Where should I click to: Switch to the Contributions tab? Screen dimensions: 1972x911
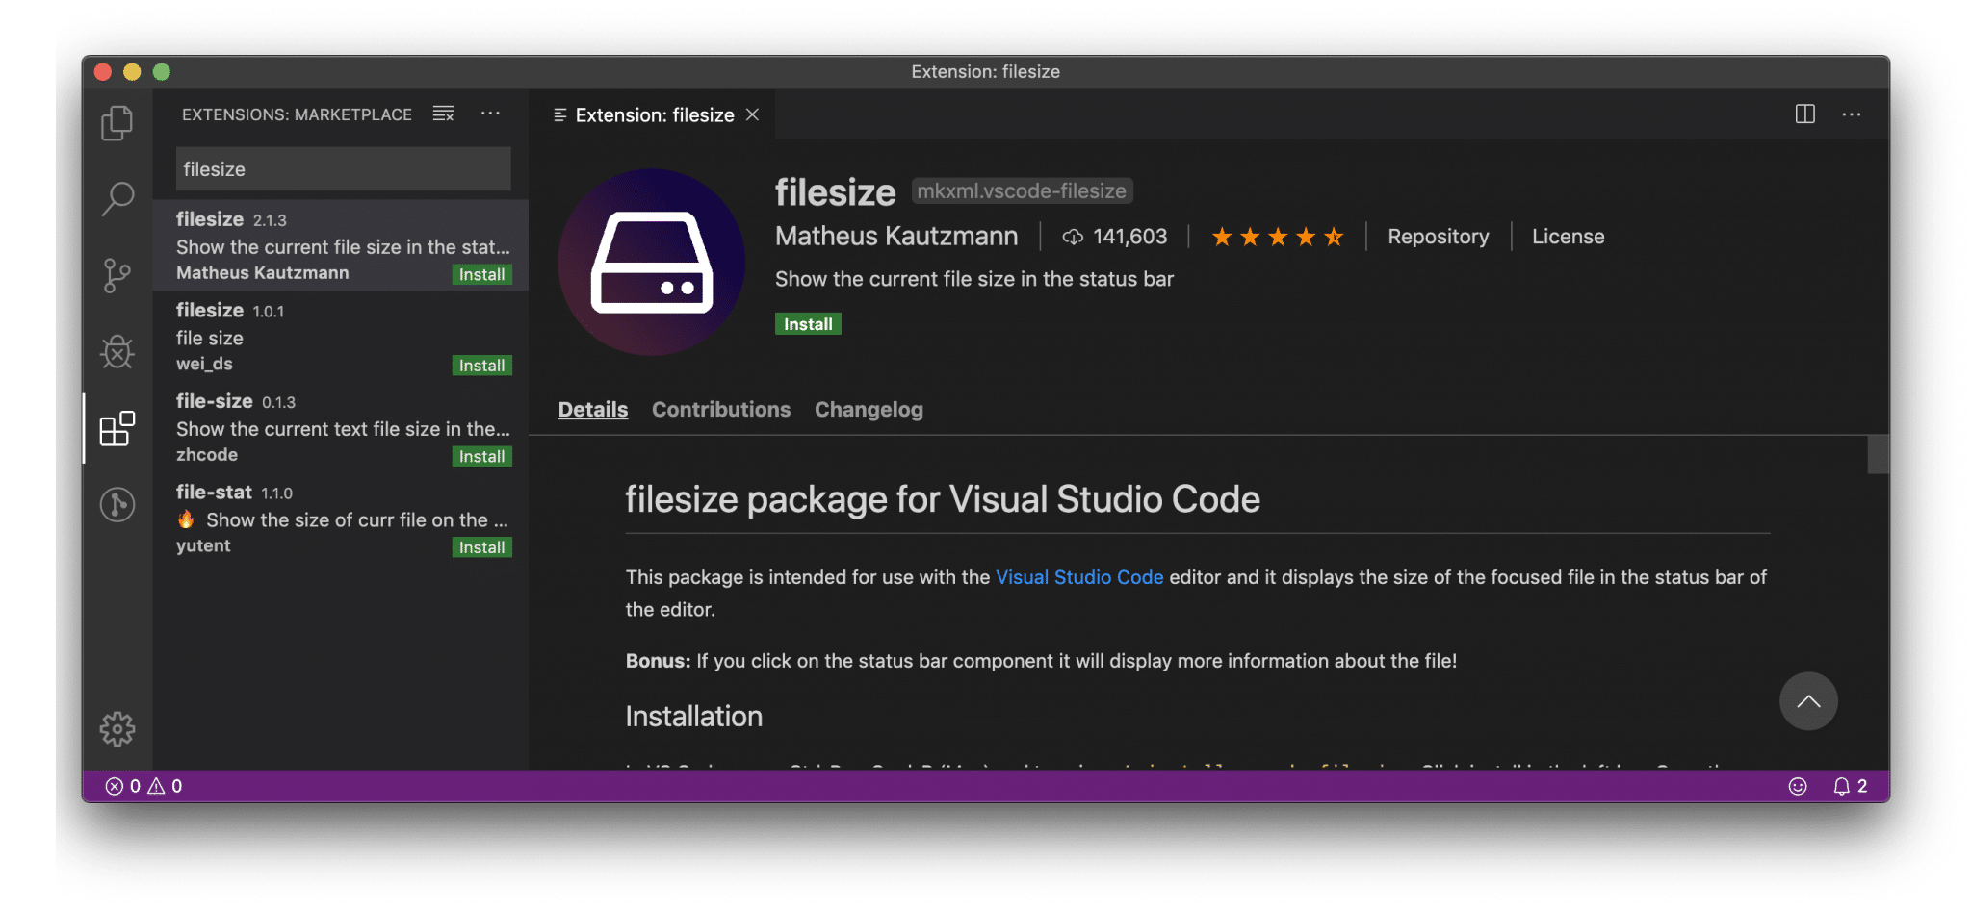tap(720, 409)
